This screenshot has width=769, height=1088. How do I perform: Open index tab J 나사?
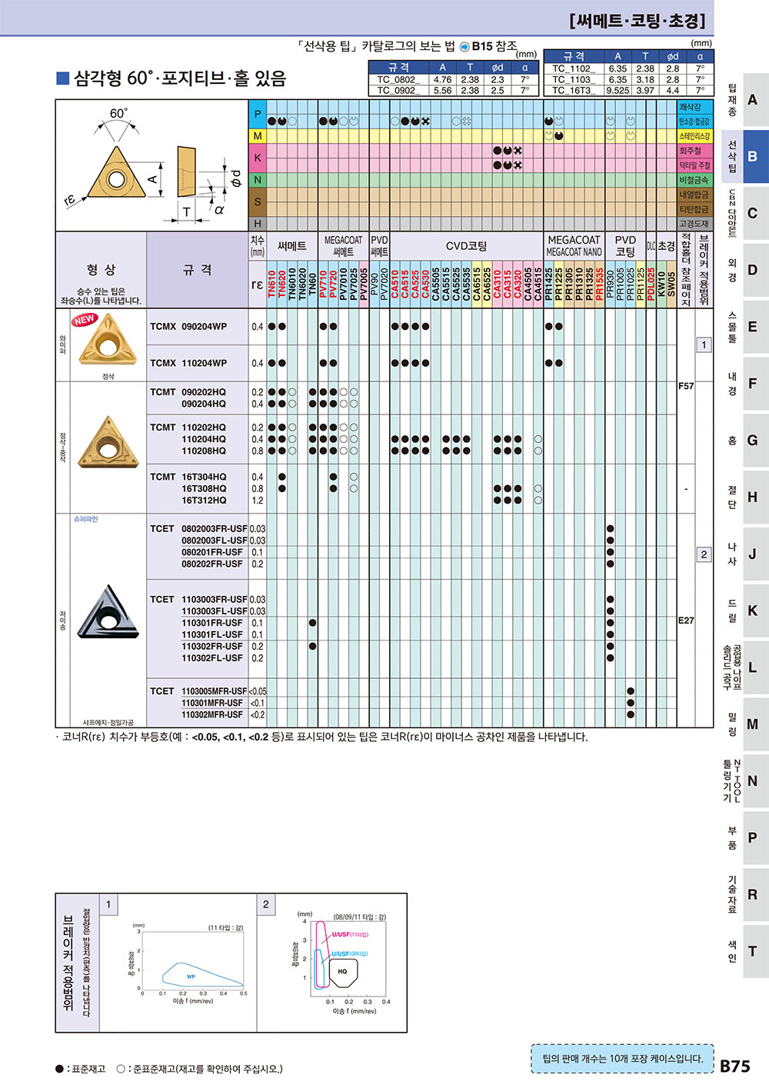tap(744, 554)
